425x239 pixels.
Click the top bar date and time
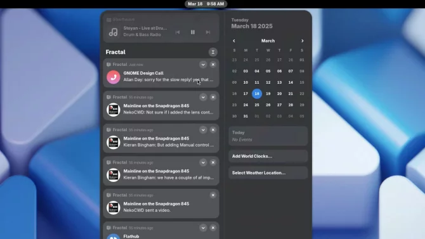click(206, 4)
